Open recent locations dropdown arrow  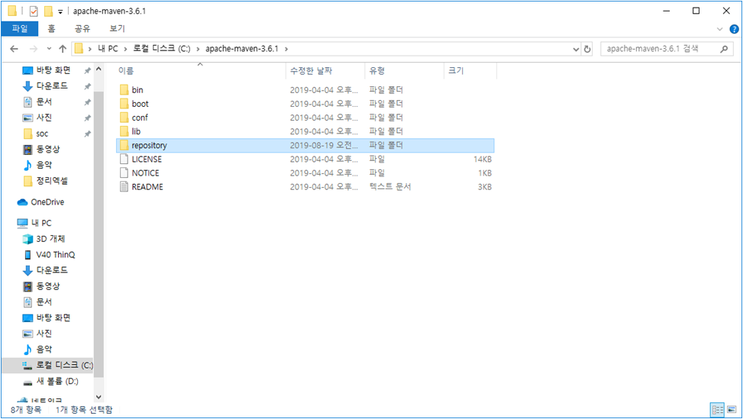pos(49,49)
